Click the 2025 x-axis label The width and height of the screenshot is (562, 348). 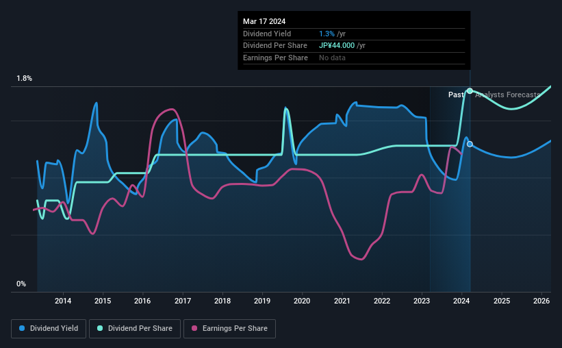(x=502, y=301)
